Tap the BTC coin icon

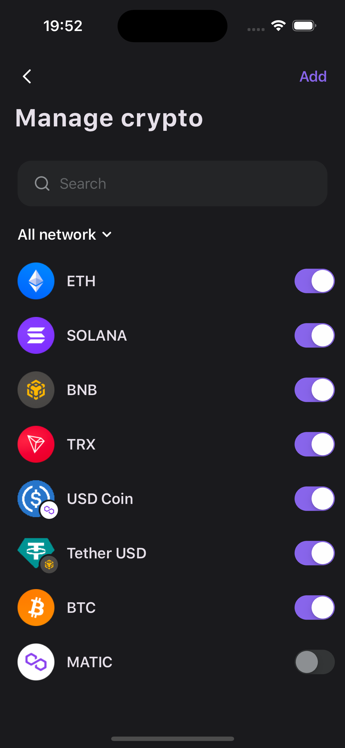[x=36, y=608]
